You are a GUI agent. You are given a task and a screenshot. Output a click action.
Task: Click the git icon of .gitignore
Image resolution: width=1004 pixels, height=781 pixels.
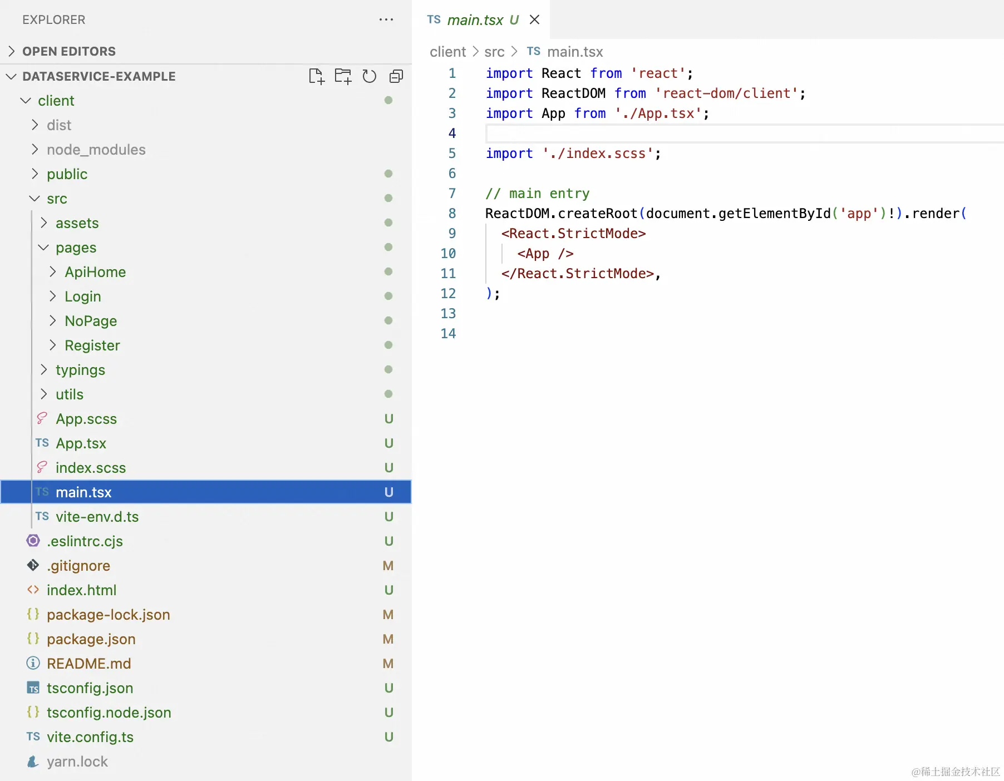33,565
